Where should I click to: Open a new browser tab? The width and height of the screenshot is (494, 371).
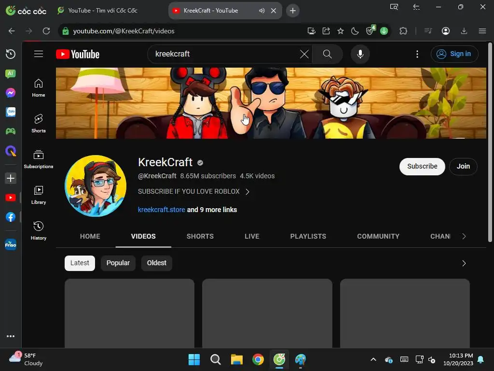coord(293,11)
